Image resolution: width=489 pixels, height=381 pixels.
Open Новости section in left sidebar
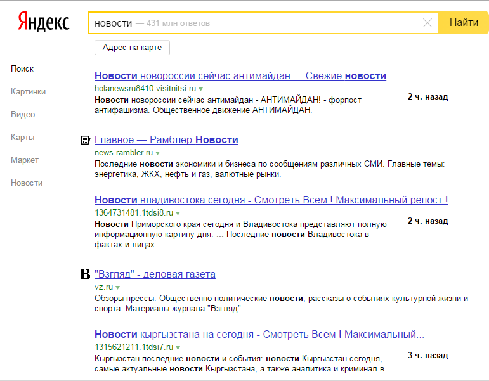pos(27,183)
